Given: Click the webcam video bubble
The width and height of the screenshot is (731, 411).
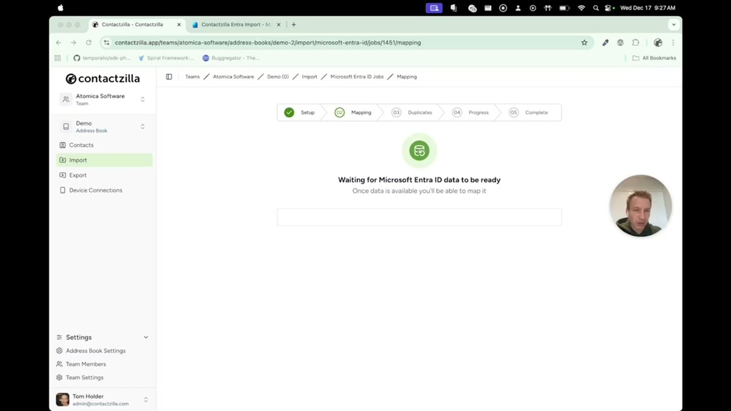Looking at the screenshot, I should pyautogui.click(x=641, y=206).
